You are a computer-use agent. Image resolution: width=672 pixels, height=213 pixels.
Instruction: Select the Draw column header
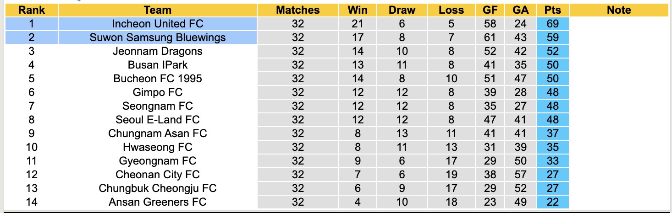402,10
